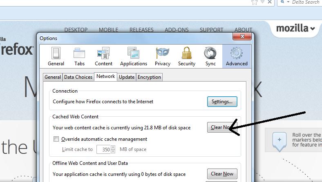Select the Applications options icon
Image resolution: width=322 pixels, height=182 pixels.
click(133, 56)
